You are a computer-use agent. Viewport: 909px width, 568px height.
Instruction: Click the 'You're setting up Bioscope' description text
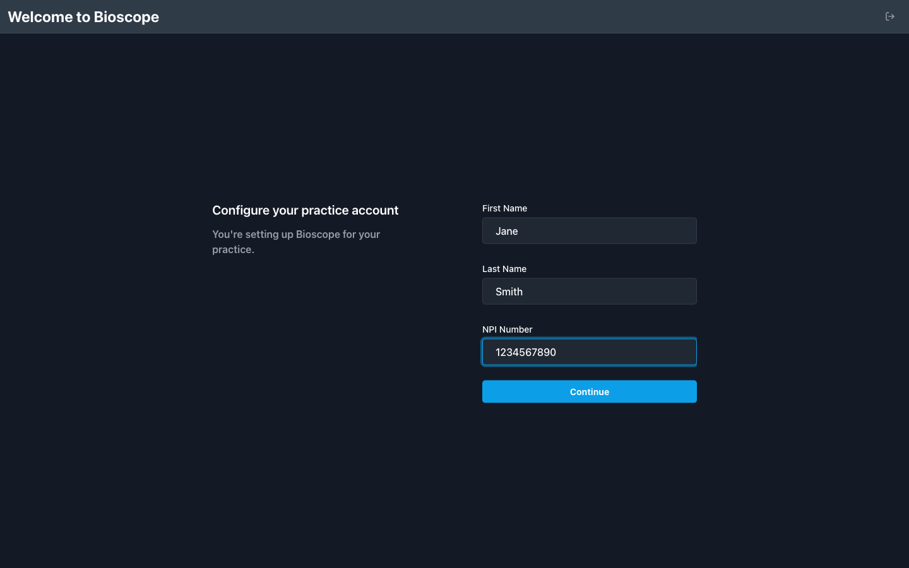pyautogui.click(x=296, y=242)
